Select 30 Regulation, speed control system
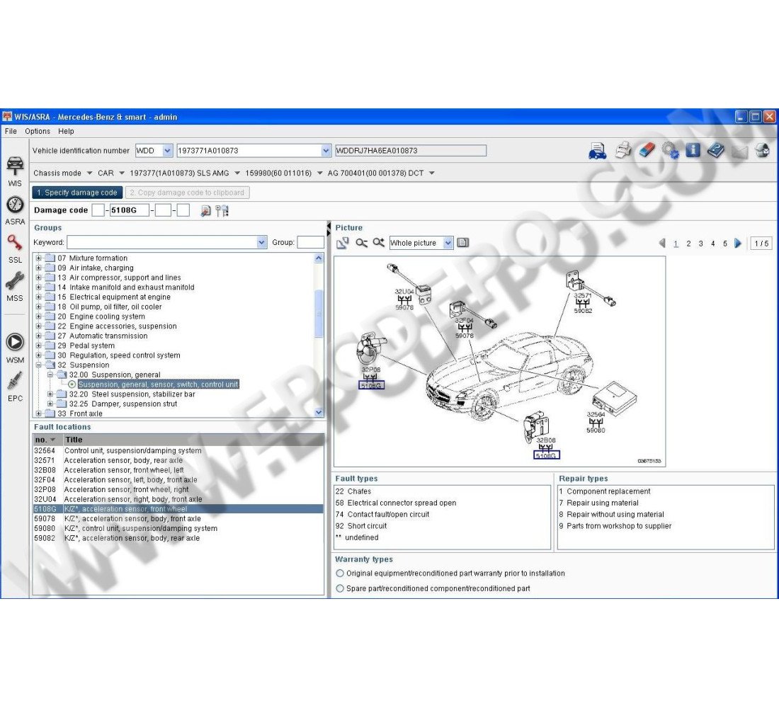 [119, 355]
